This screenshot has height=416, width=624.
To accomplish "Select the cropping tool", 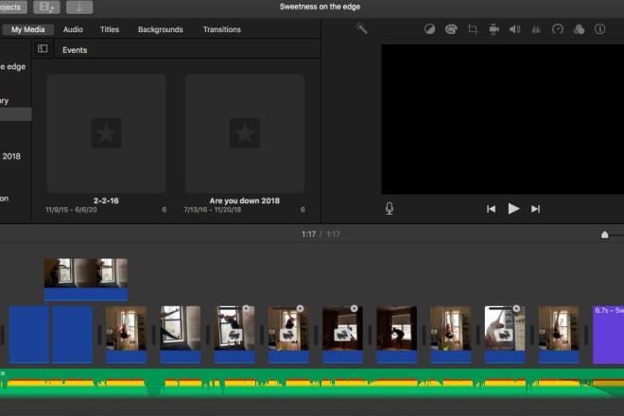I will 473,29.
